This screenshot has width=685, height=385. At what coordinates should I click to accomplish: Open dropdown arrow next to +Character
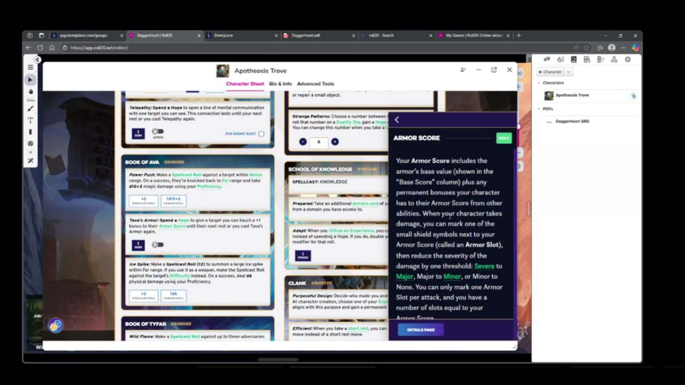point(569,72)
